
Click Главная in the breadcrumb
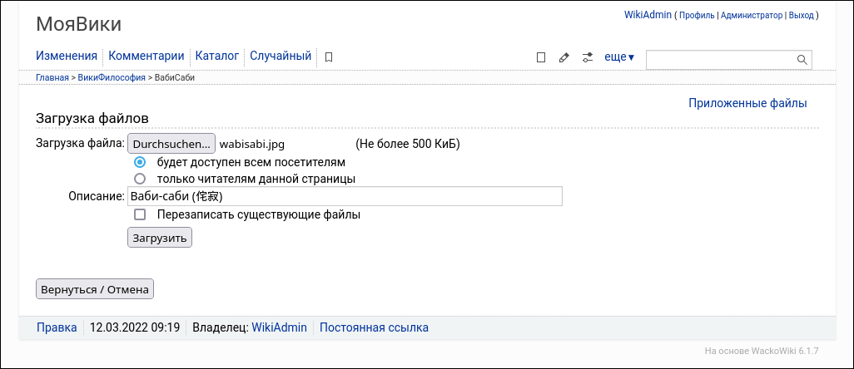52,78
